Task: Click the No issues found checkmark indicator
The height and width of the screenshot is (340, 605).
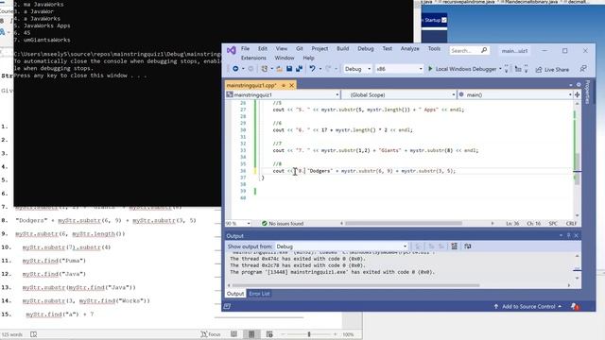Action: click(x=283, y=224)
